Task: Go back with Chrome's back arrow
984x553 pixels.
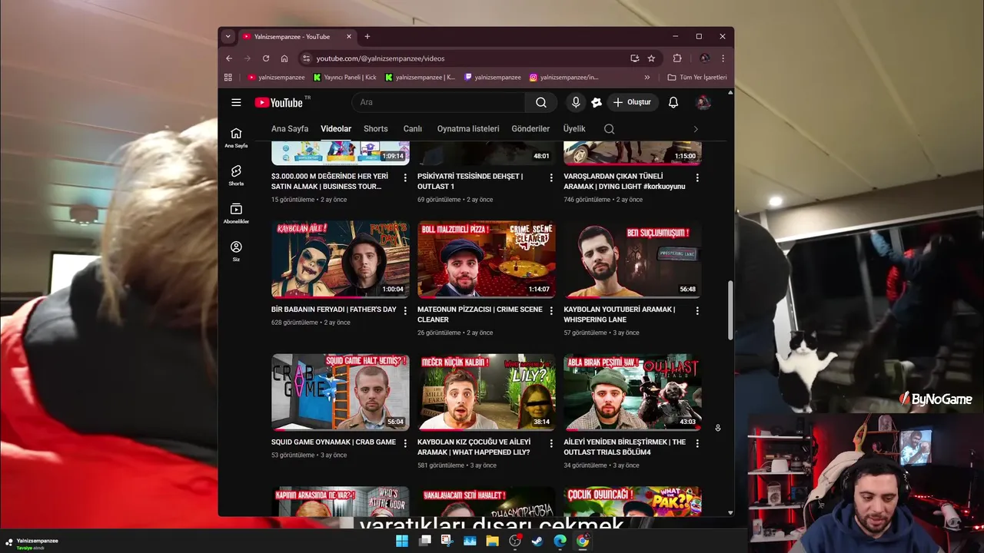Action: (x=229, y=58)
